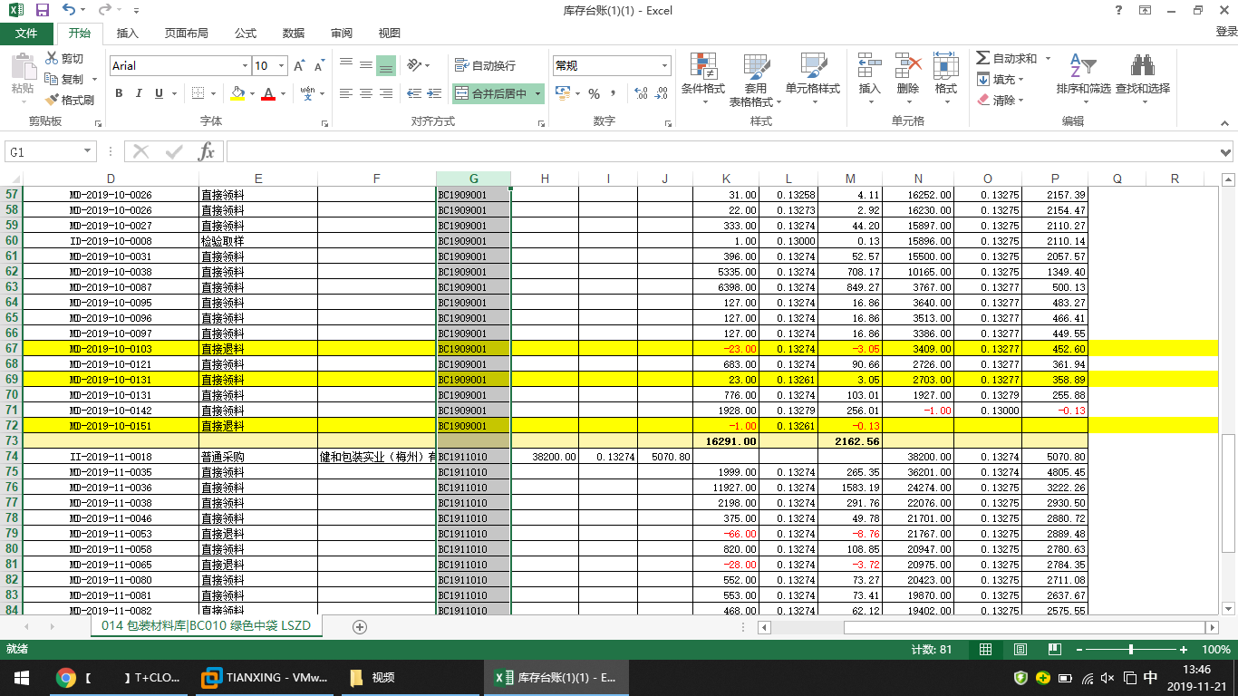
Task: Switch to Insert (插入) ribbon tab
Action: [x=128, y=34]
